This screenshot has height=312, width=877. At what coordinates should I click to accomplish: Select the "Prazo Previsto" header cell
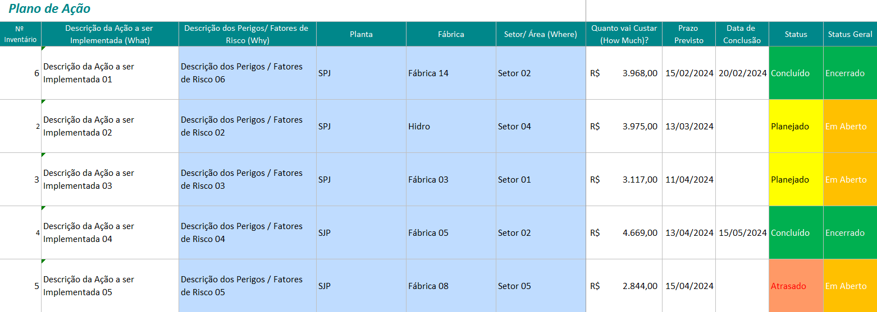[x=688, y=34]
